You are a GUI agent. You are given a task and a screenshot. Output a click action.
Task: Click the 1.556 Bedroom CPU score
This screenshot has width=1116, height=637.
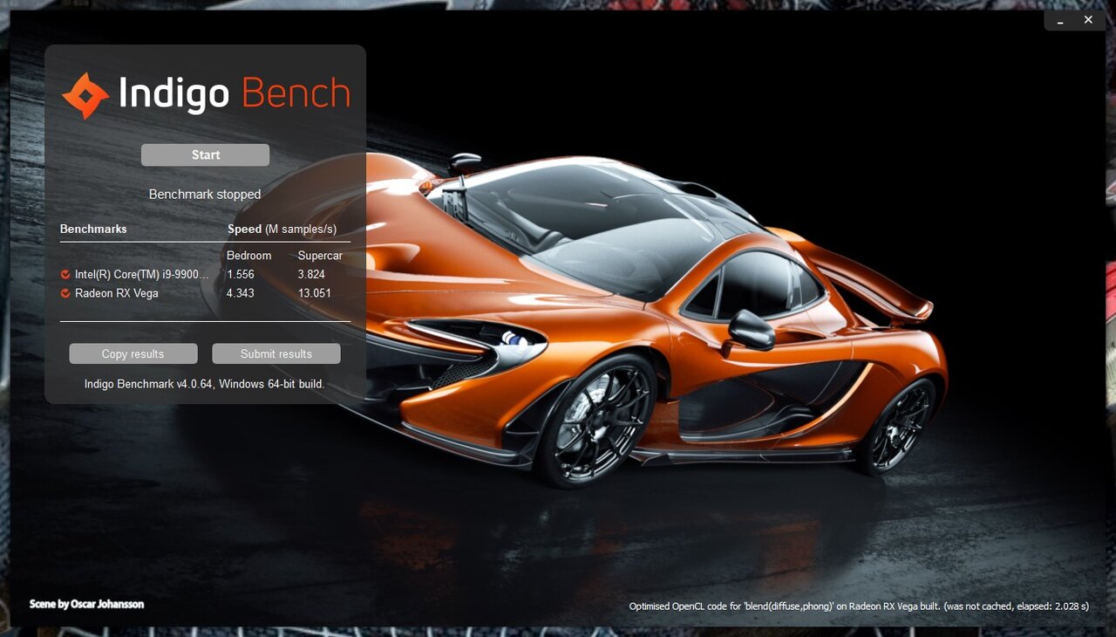(x=241, y=274)
